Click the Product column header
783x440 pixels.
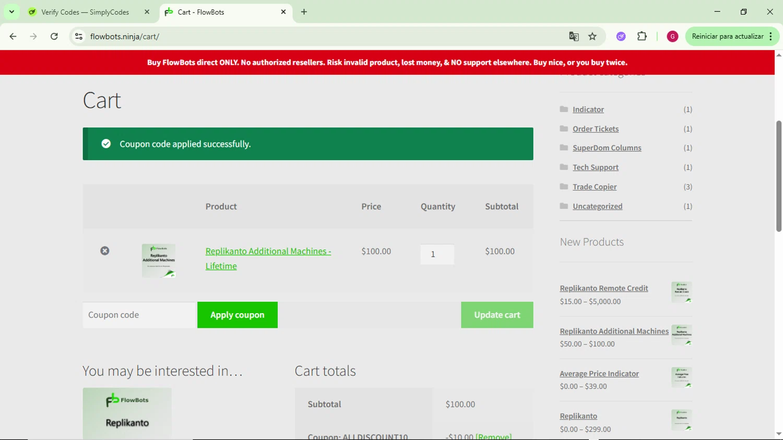[221, 206]
